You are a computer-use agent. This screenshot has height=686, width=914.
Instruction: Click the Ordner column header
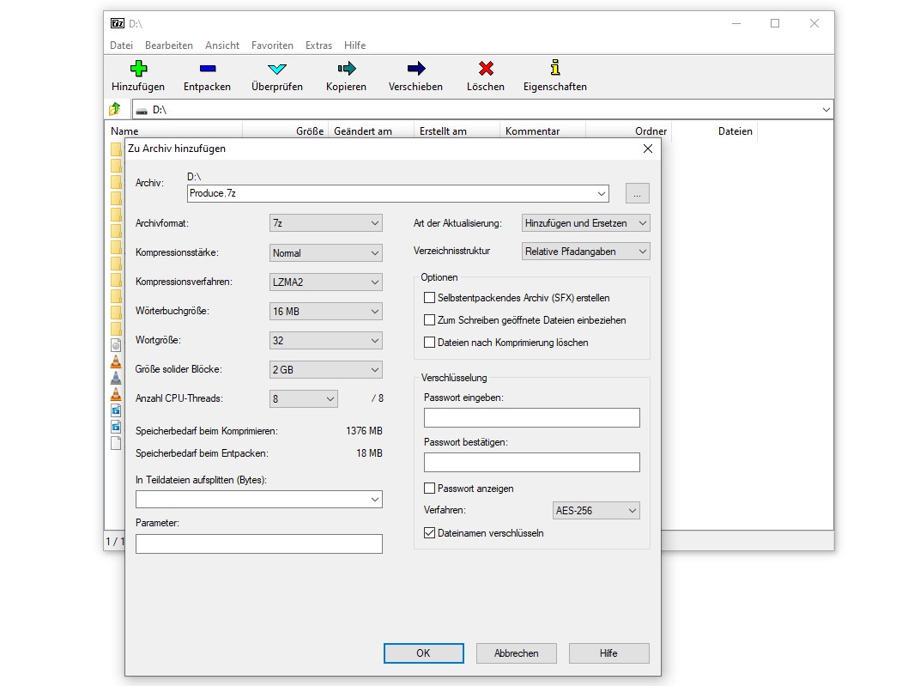pyautogui.click(x=628, y=131)
